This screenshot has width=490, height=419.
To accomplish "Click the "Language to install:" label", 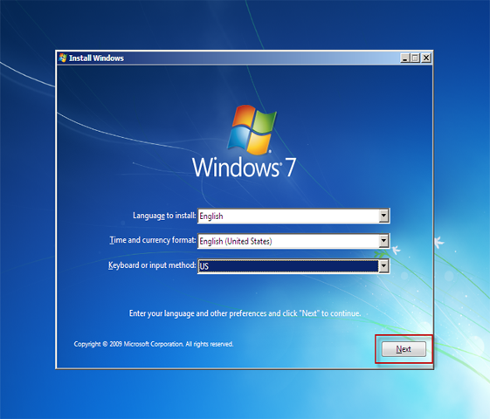I will (x=164, y=216).
